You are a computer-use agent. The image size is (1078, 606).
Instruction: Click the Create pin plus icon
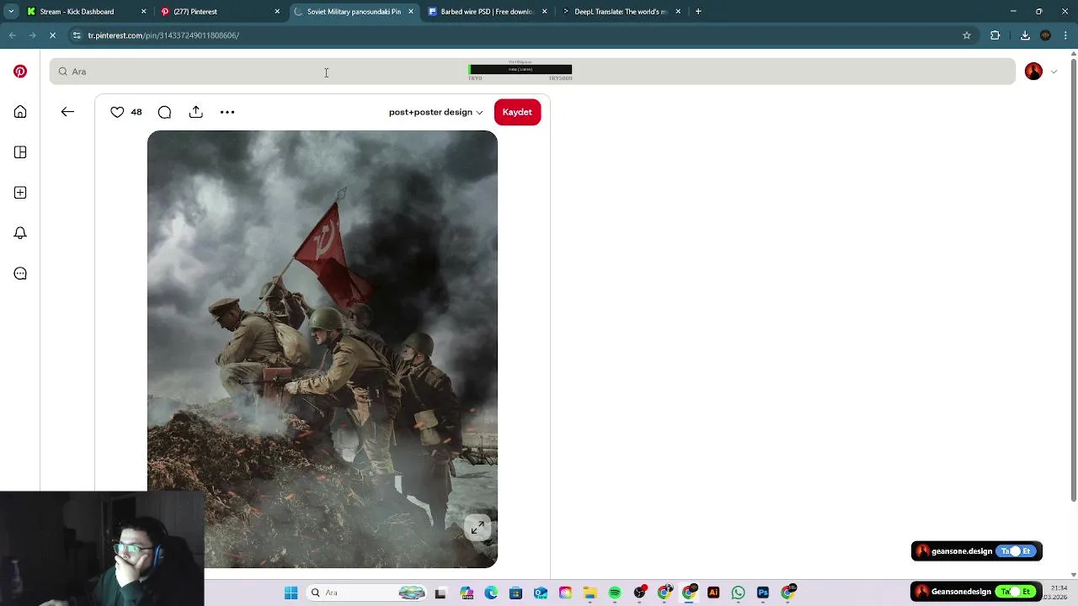pyautogui.click(x=20, y=193)
